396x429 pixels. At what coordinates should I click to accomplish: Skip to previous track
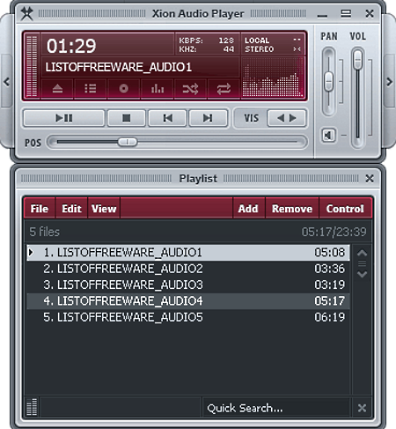[167, 118]
